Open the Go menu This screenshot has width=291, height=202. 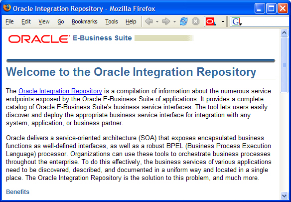click(61, 21)
